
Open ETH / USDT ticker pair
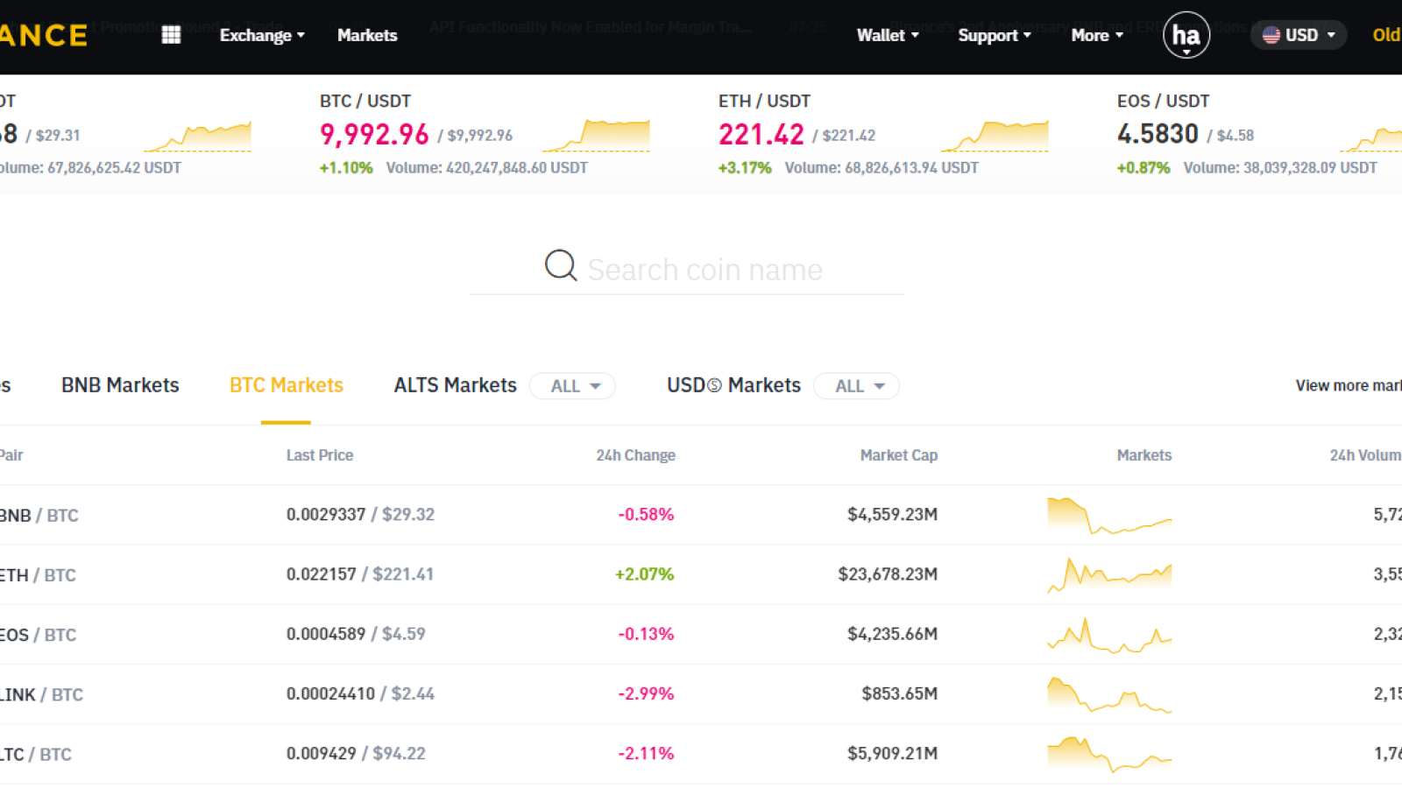coord(765,101)
